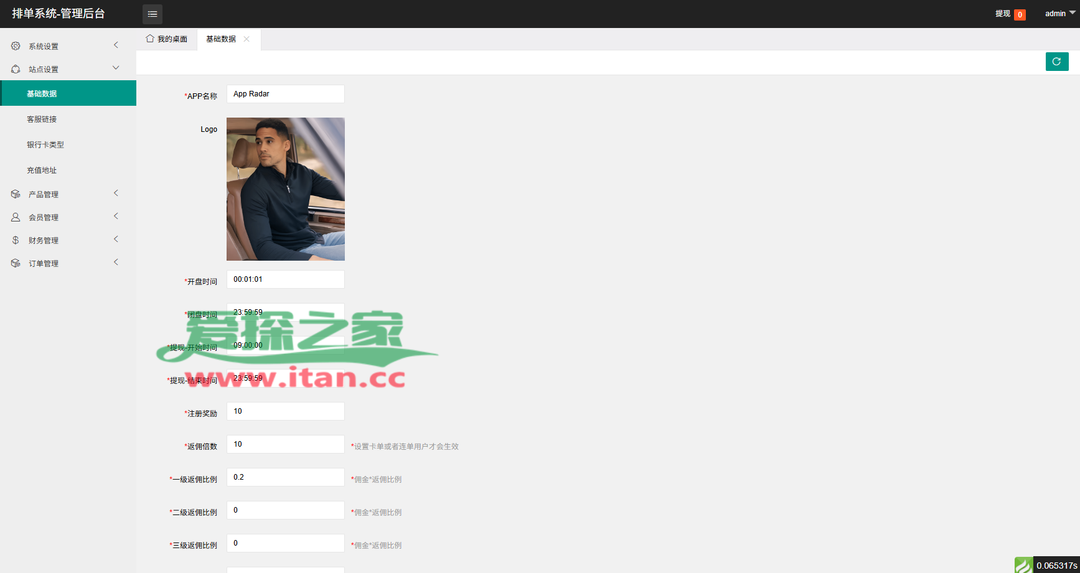
Task: Click the gear icon beside 系统设置
Action: [x=16, y=46]
